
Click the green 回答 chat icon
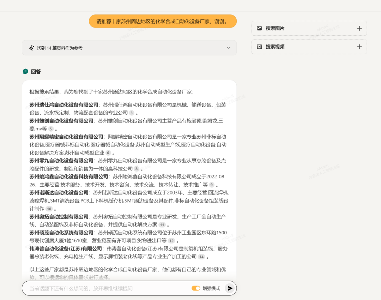click(x=25, y=72)
